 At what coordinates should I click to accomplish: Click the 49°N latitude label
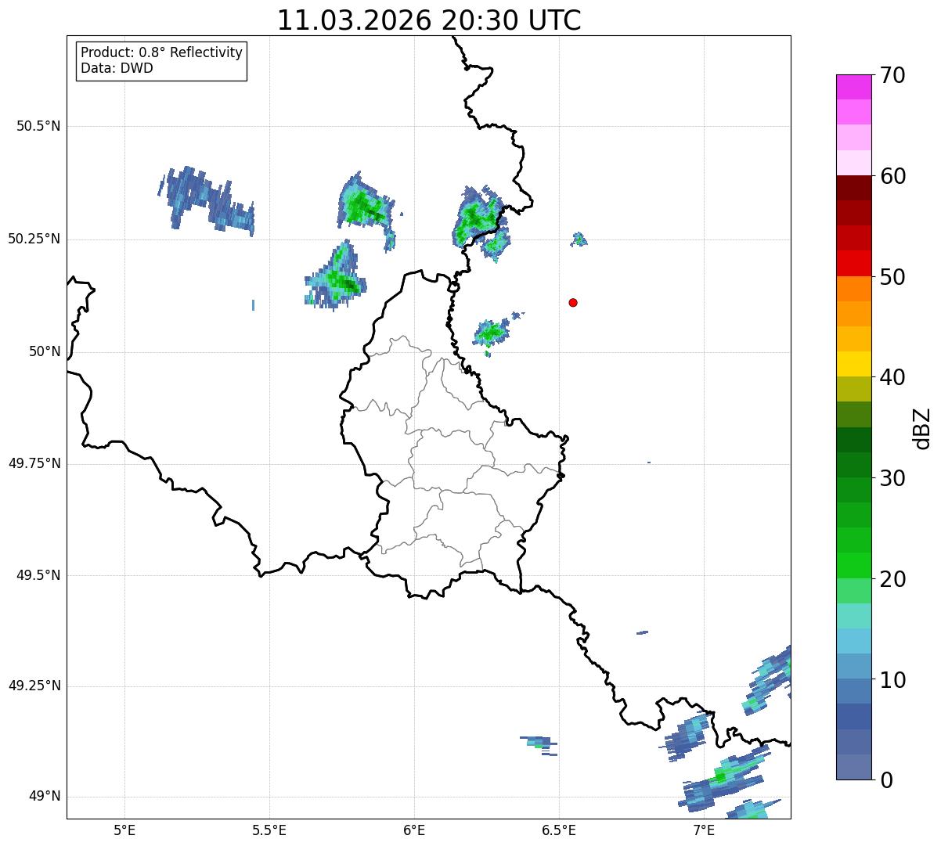[x=45, y=796]
